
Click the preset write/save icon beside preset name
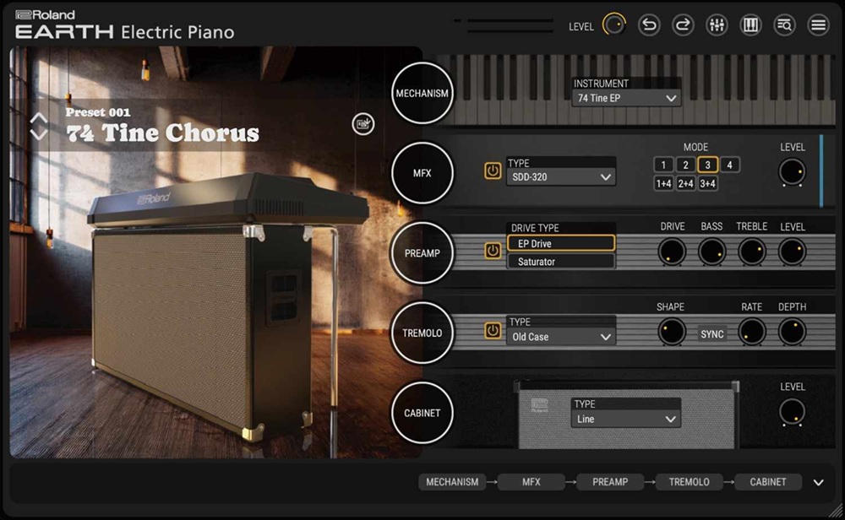click(363, 123)
